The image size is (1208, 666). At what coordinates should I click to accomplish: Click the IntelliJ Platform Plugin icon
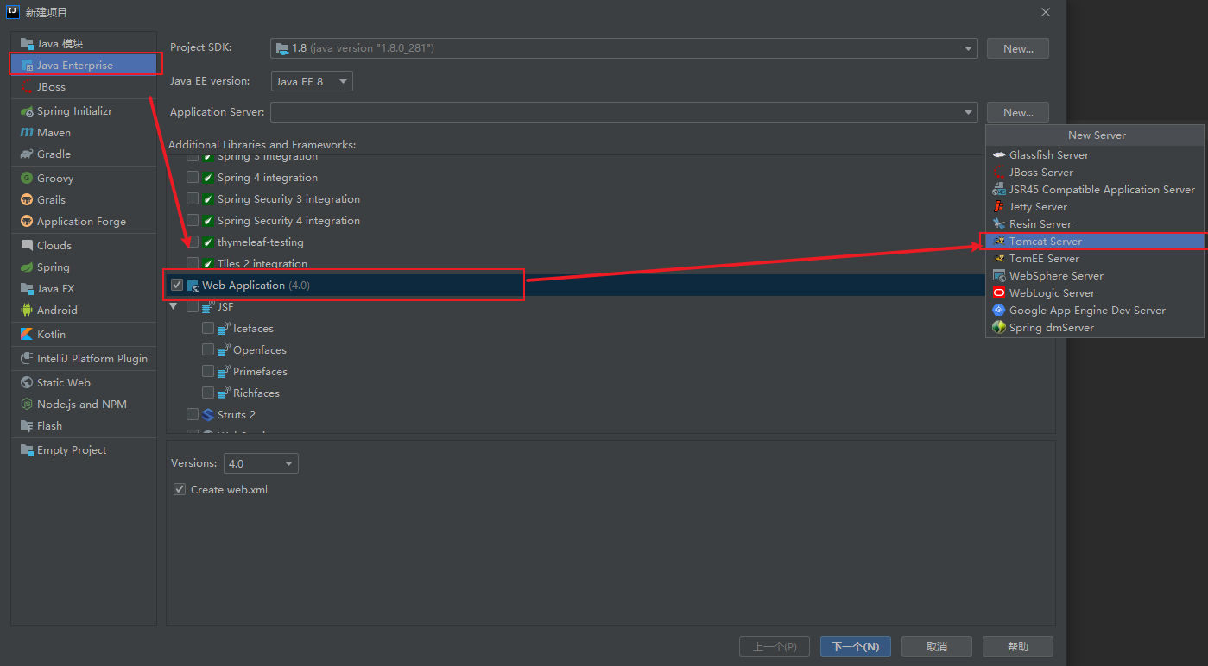(27, 358)
